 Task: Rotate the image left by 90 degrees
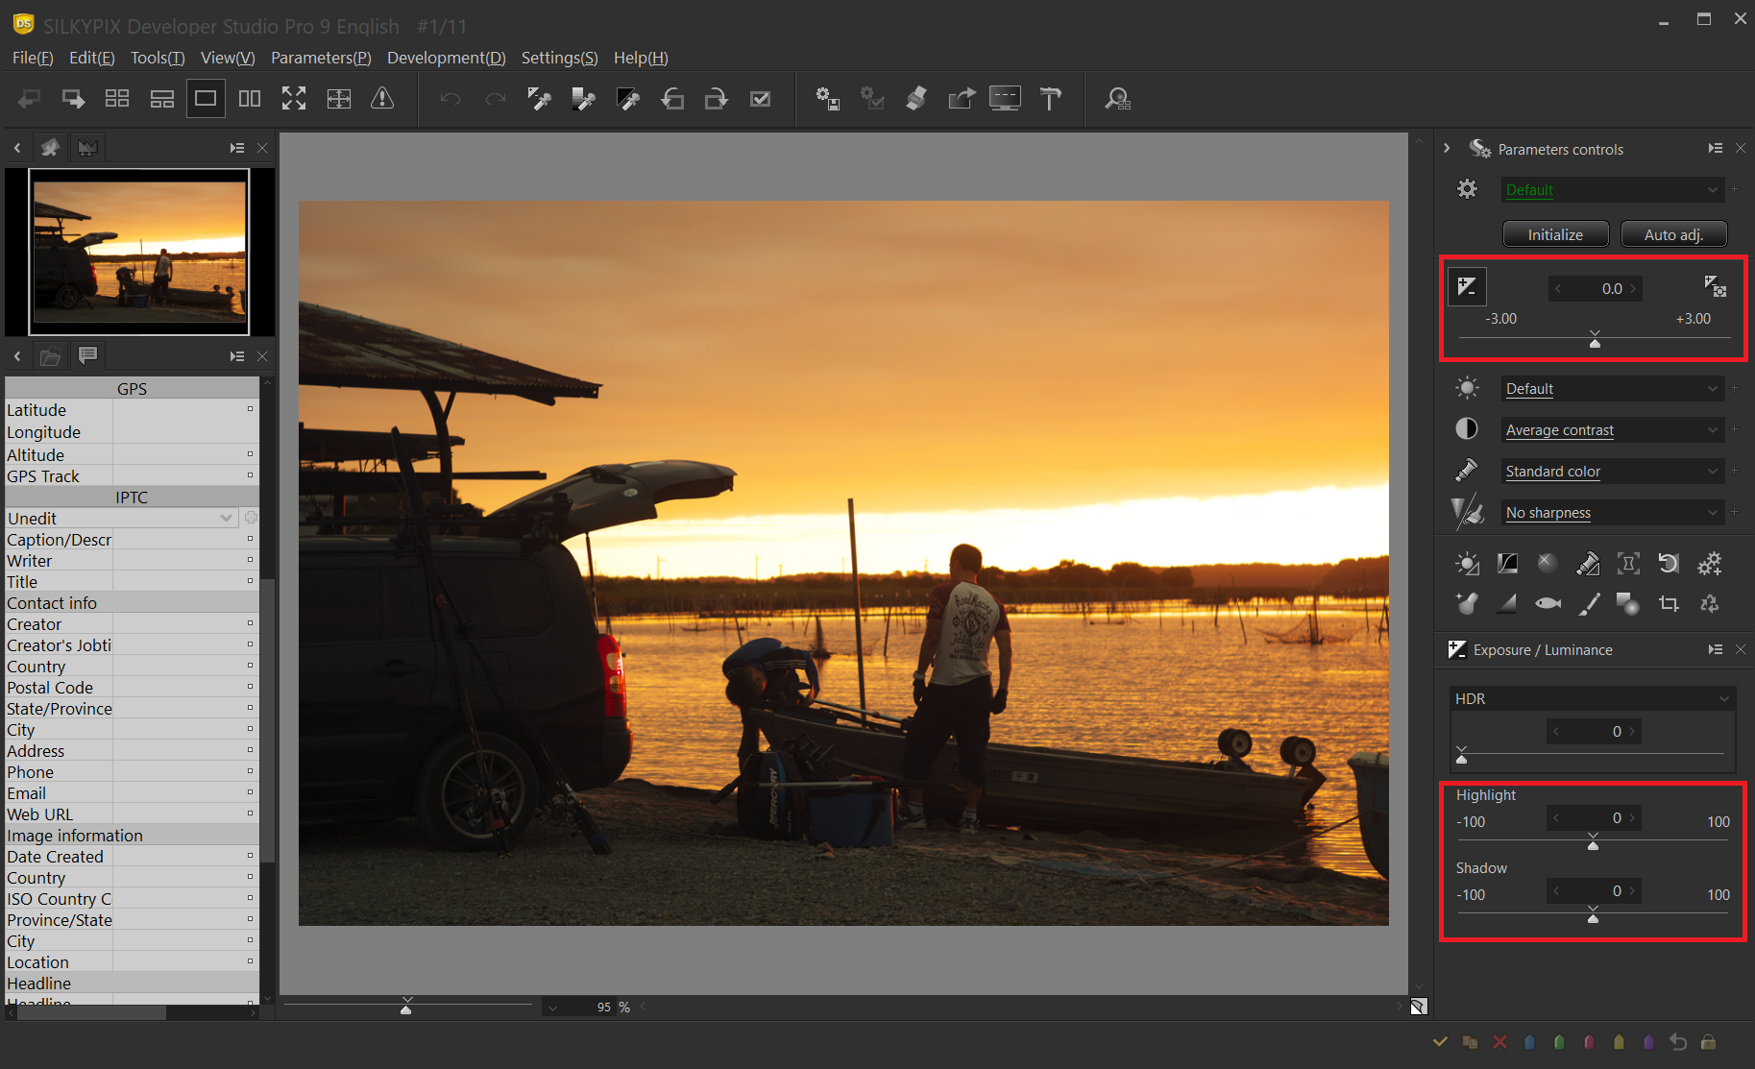pyautogui.click(x=672, y=99)
